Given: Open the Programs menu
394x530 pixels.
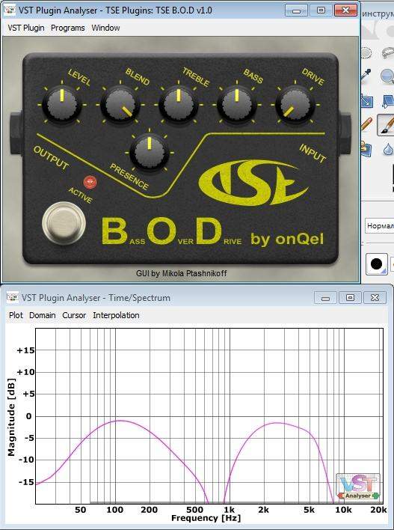Looking at the screenshot, I should (68, 28).
